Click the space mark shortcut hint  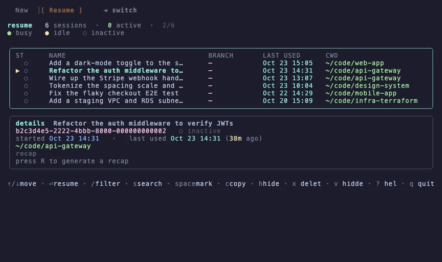[x=194, y=184]
